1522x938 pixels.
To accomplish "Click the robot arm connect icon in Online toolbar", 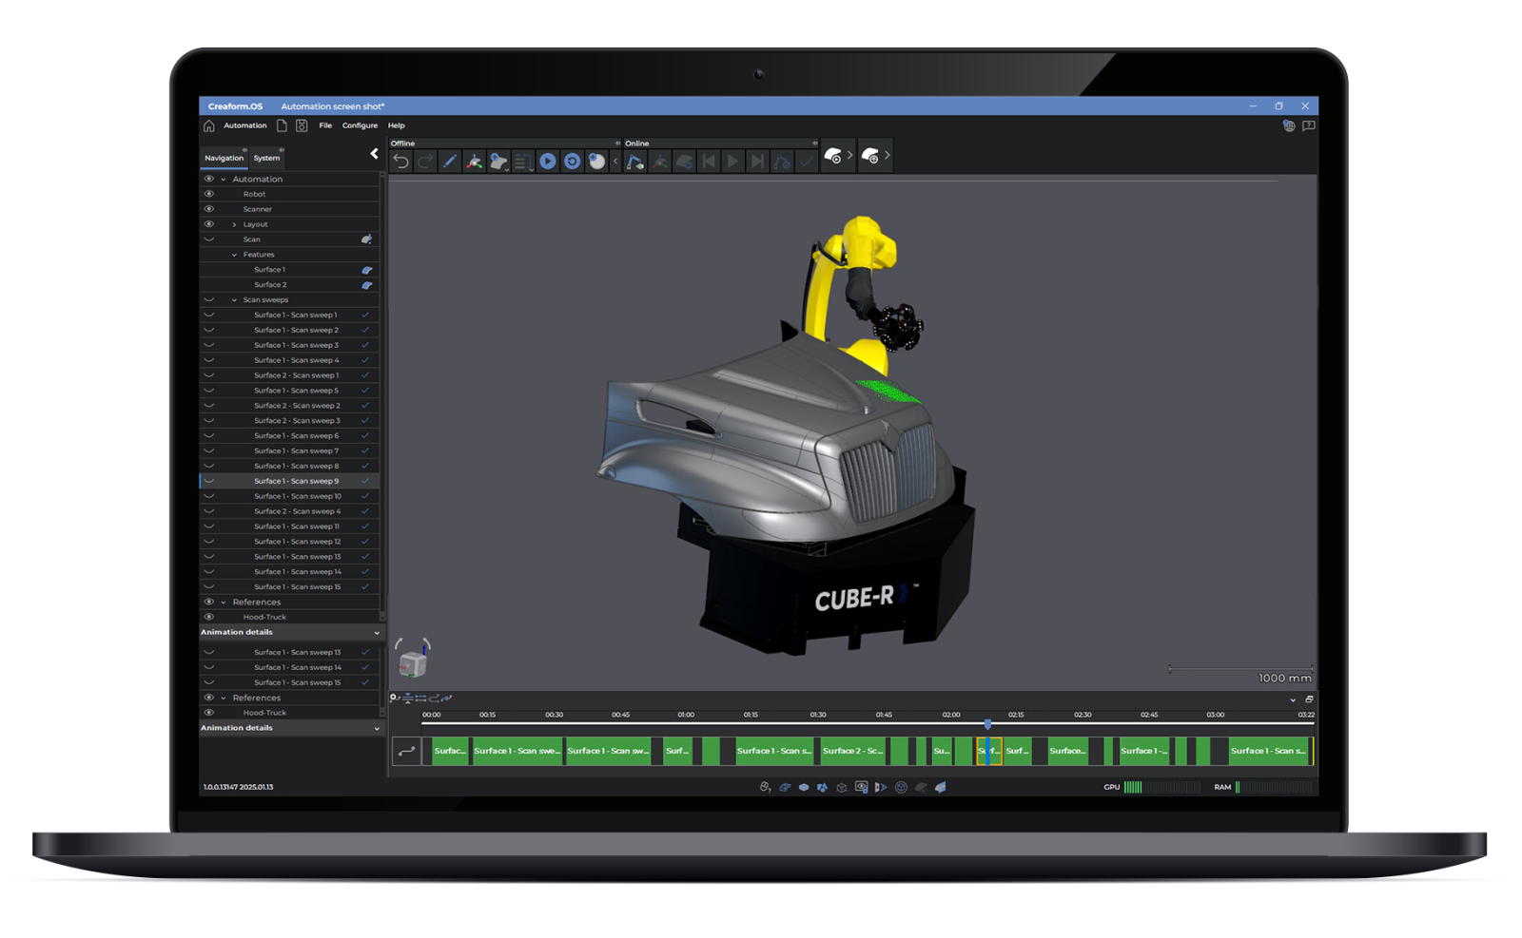I will (x=634, y=163).
